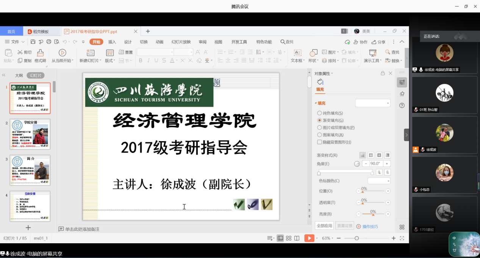Screen dimensions: 480x258
Task: Add a gradient stop with plus icon
Action: click(379, 172)
